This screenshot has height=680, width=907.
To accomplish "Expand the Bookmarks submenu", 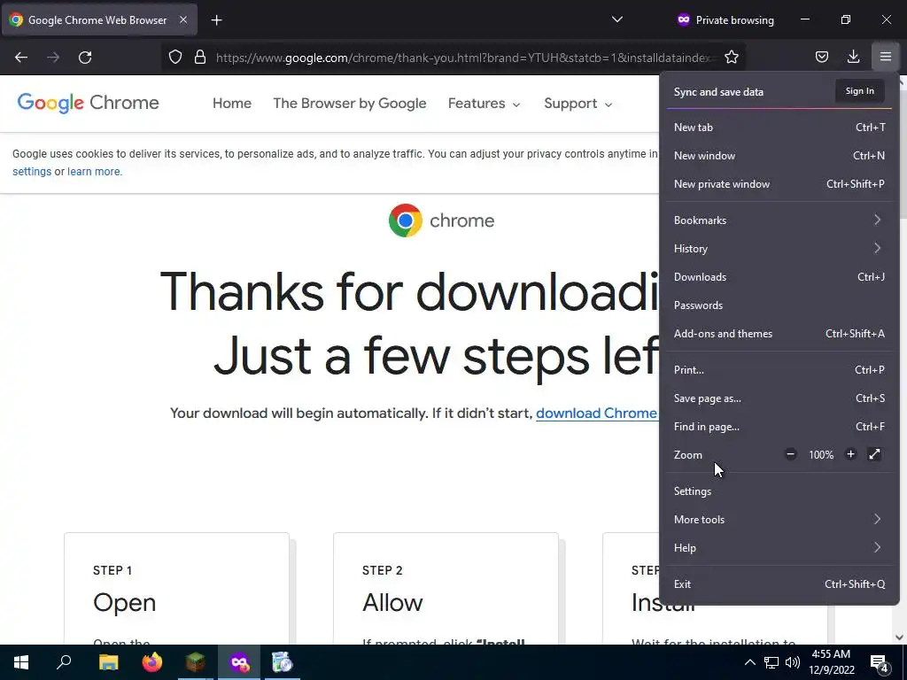I will 779,220.
